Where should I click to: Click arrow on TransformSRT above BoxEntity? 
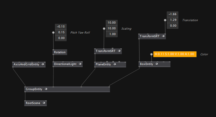pos(163,36)
